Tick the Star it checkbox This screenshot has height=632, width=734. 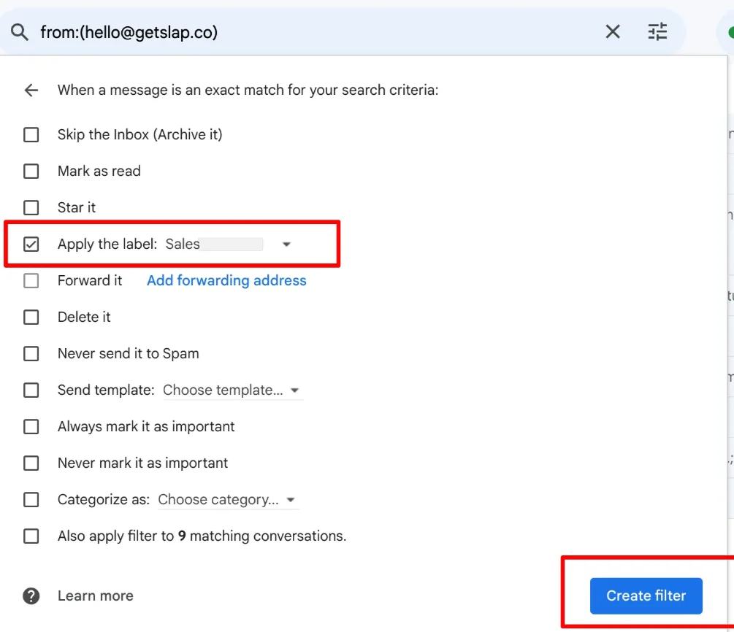pos(31,208)
